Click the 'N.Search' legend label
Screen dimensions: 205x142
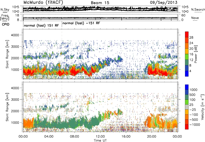tap(198, 9)
